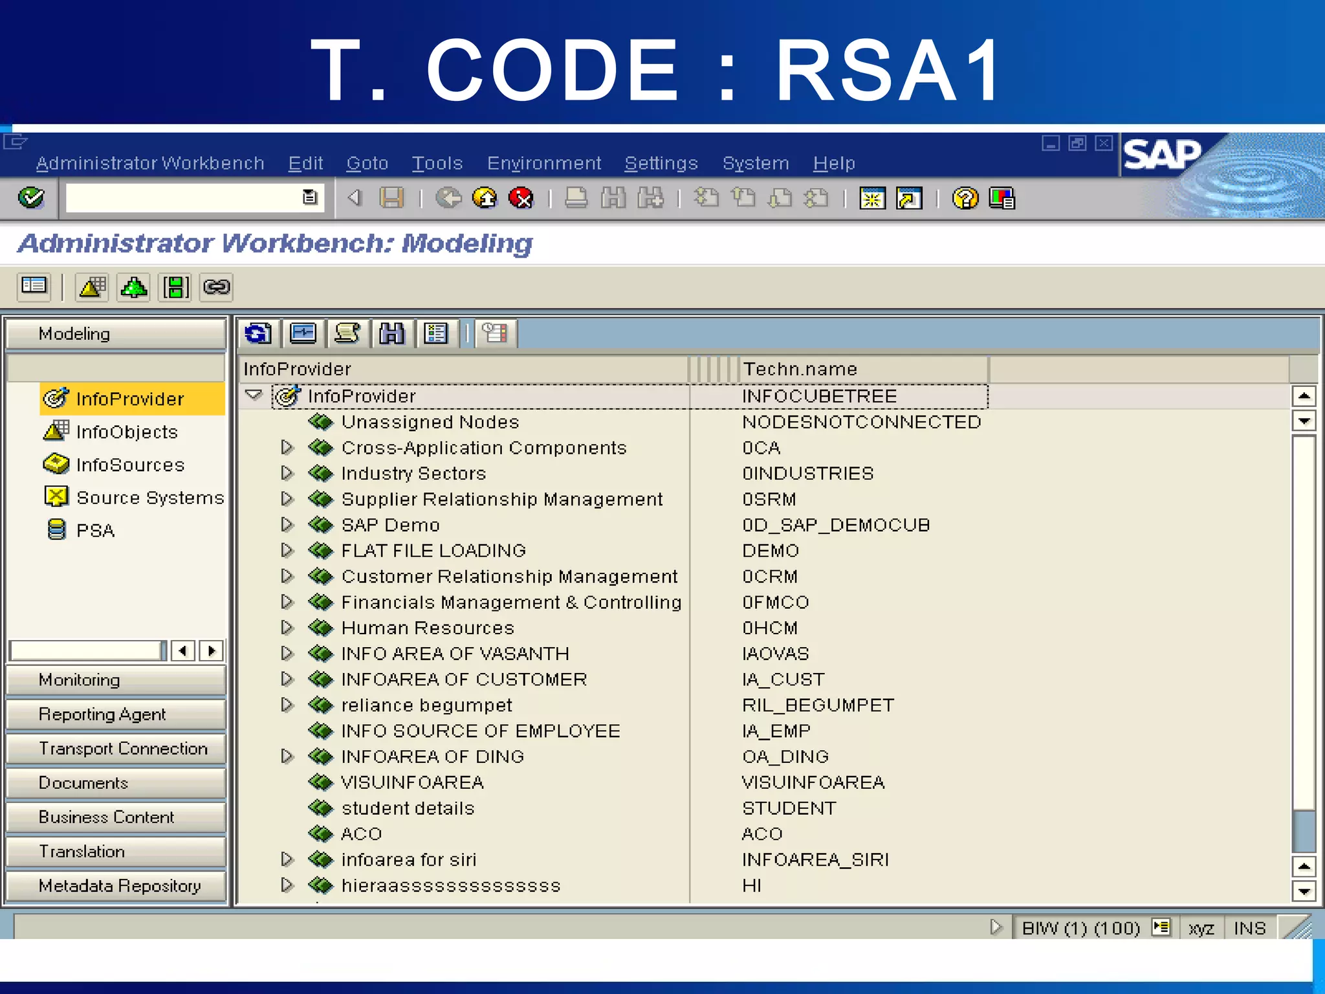The height and width of the screenshot is (994, 1325).
Task: Click the green data target toolbar icon
Action: coord(175,286)
